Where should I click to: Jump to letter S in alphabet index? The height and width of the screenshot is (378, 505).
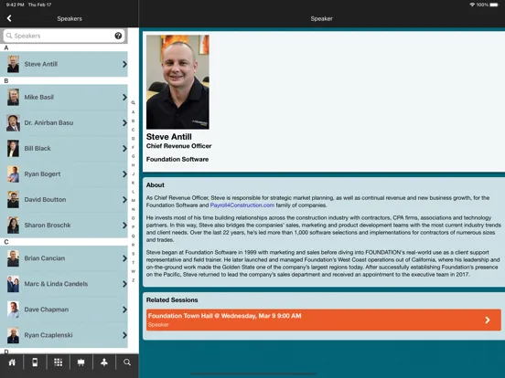pos(133,254)
